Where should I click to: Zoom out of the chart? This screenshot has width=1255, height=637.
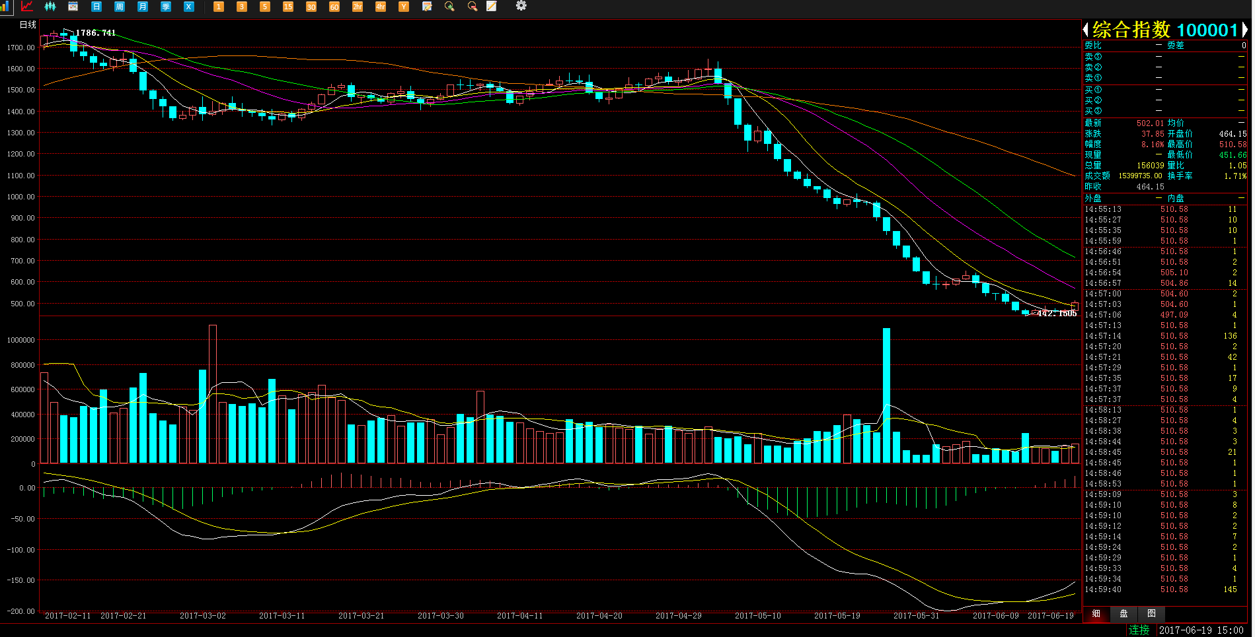[473, 7]
